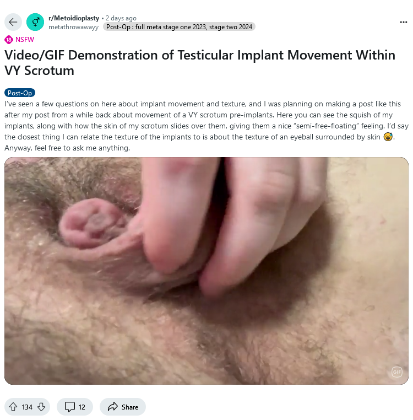Upvote the post with the up arrow
Screen dimensions: 413x420
click(x=13, y=407)
